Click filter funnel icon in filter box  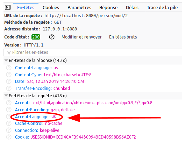pos(9,52)
